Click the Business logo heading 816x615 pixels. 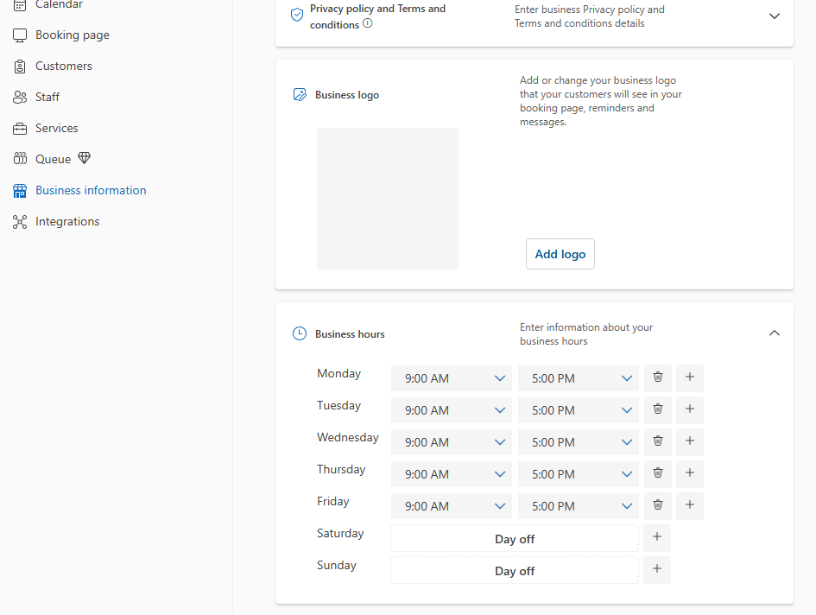pos(347,95)
